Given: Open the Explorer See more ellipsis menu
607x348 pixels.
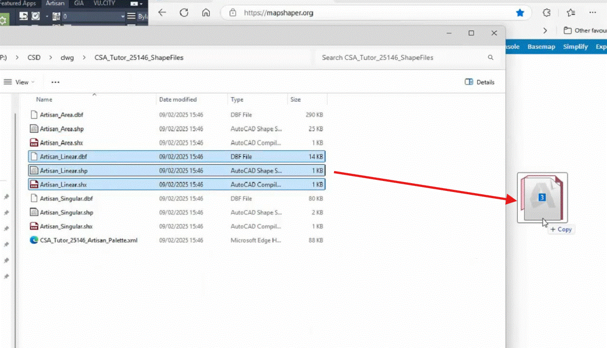Looking at the screenshot, I should point(55,82).
